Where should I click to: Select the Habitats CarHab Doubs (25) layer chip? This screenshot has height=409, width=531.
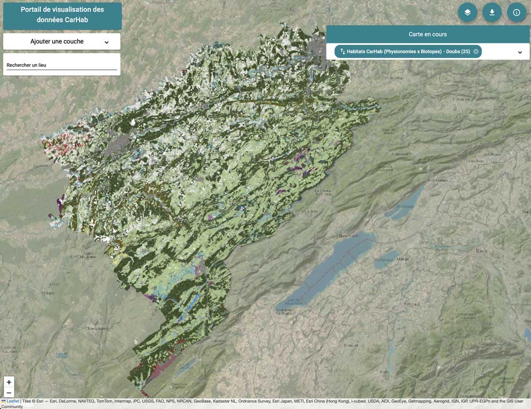pyautogui.click(x=408, y=51)
